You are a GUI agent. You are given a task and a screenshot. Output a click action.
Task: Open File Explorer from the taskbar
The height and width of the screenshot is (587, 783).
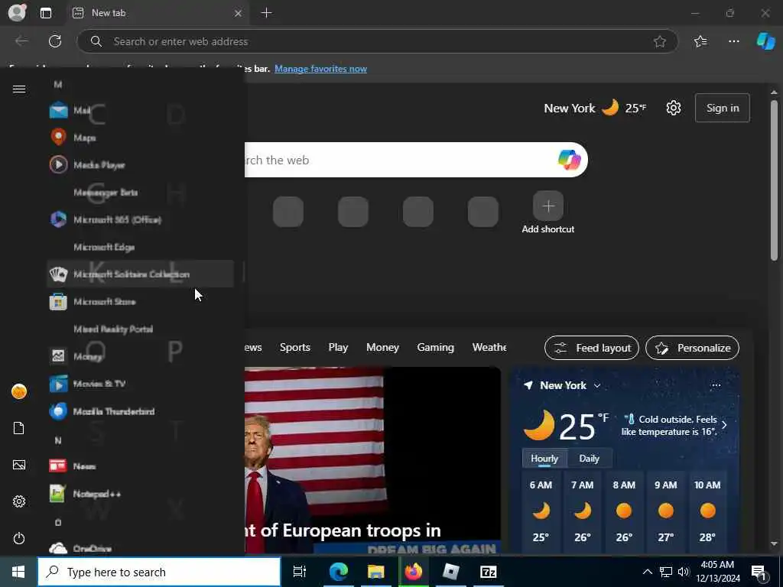pyautogui.click(x=376, y=572)
